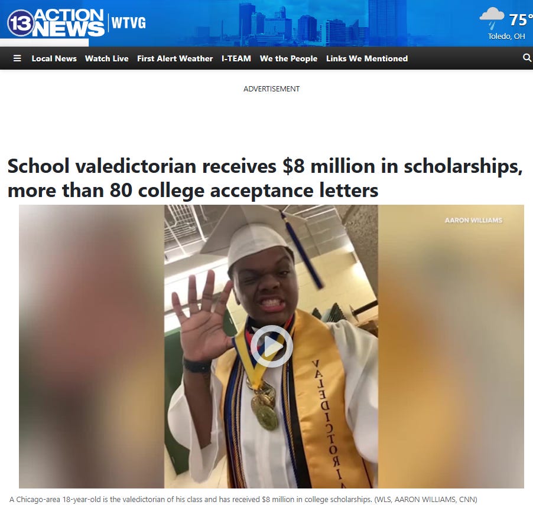The image size is (533, 505).
Task: Click Toledo, OH weather location
Action: click(x=506, y=37)
